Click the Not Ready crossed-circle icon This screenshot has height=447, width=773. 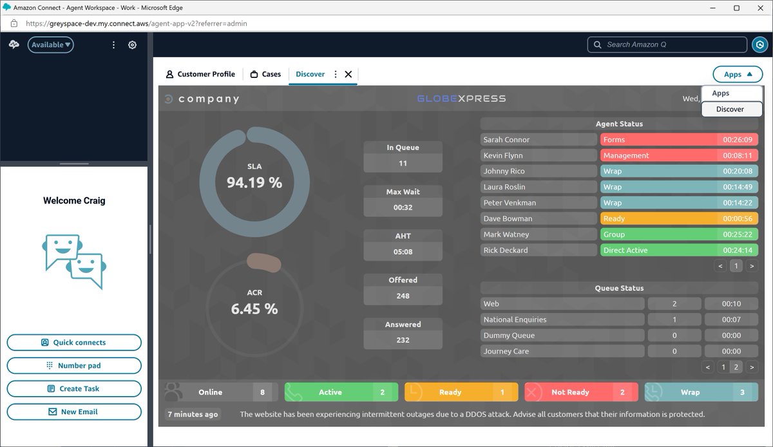[535, 392]
